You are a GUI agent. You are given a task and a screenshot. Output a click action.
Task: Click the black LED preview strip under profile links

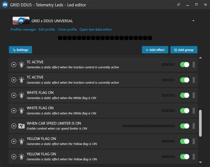pyautogui.click(x=105, y=38)
